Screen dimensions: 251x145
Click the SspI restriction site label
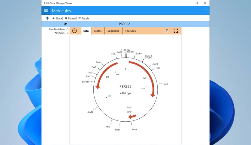(x=113, y=54)
